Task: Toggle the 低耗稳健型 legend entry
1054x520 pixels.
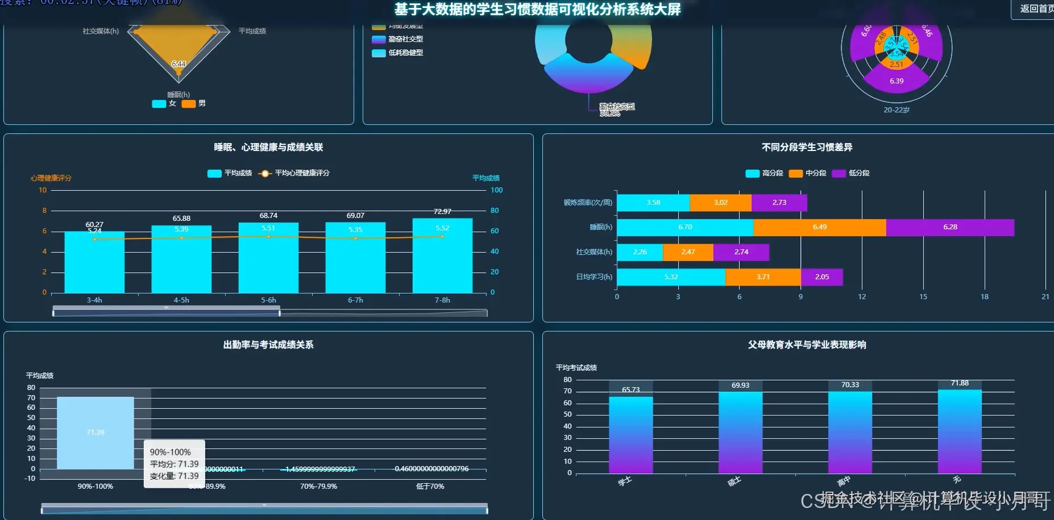Action: 398,53
